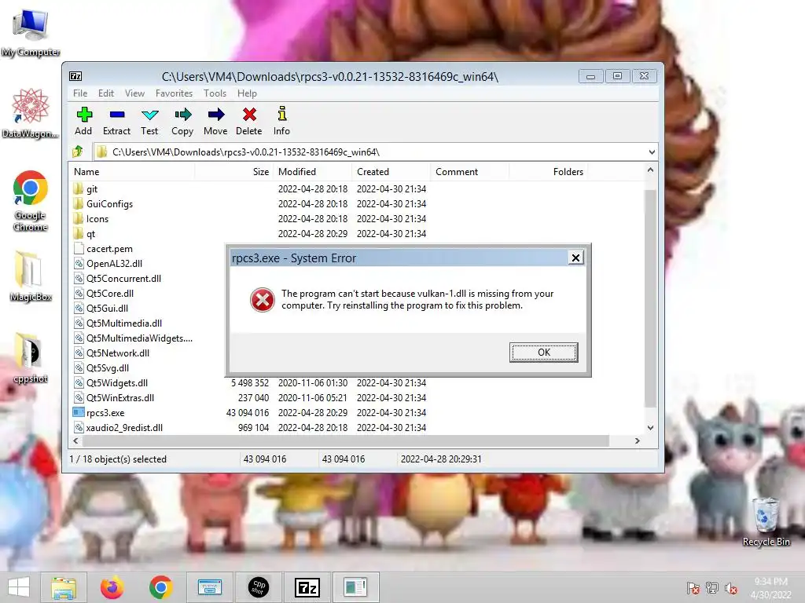Select OpenAL32.dll in file list

108,264
